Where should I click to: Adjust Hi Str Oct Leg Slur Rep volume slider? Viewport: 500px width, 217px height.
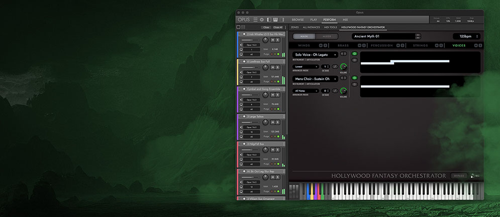pos(251,177)
